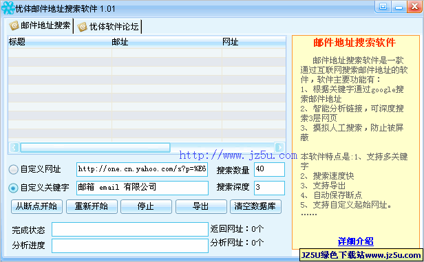Click the 搜索深度 field showing 3
424x262 pixels.
coord(269,188)
